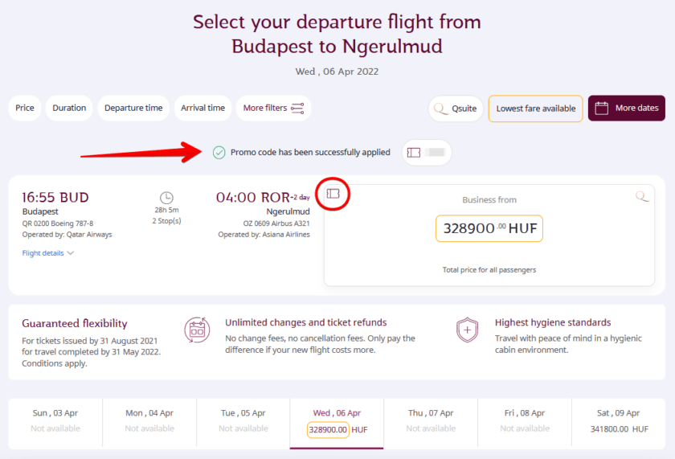Screen dimensions: 675x459
Task: Select the Wed, 06 Apr date tab
Action: tap(337, 421)
